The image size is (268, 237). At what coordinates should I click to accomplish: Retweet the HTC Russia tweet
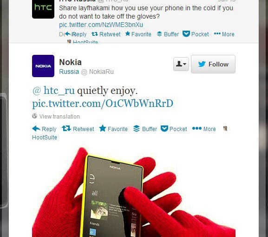[x=106, y=34]
